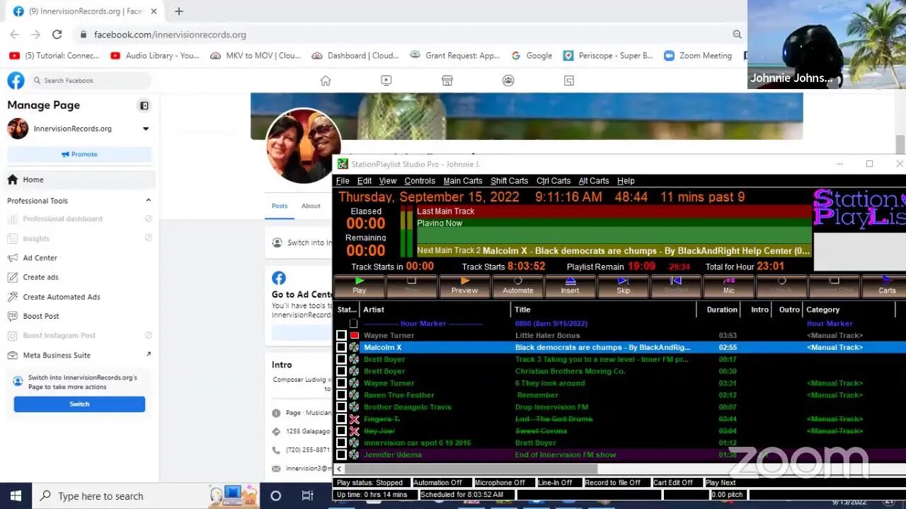This screenshot has height=509, width=906.
Task: Open Facebook Marketplace icon
Action: pos(447,81)
